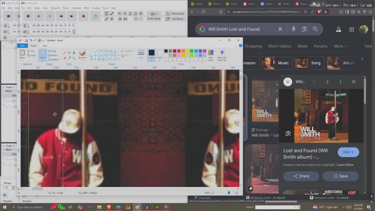Collapse the Paint ribbon
This screenshot has width=375, height=211.
237,46
